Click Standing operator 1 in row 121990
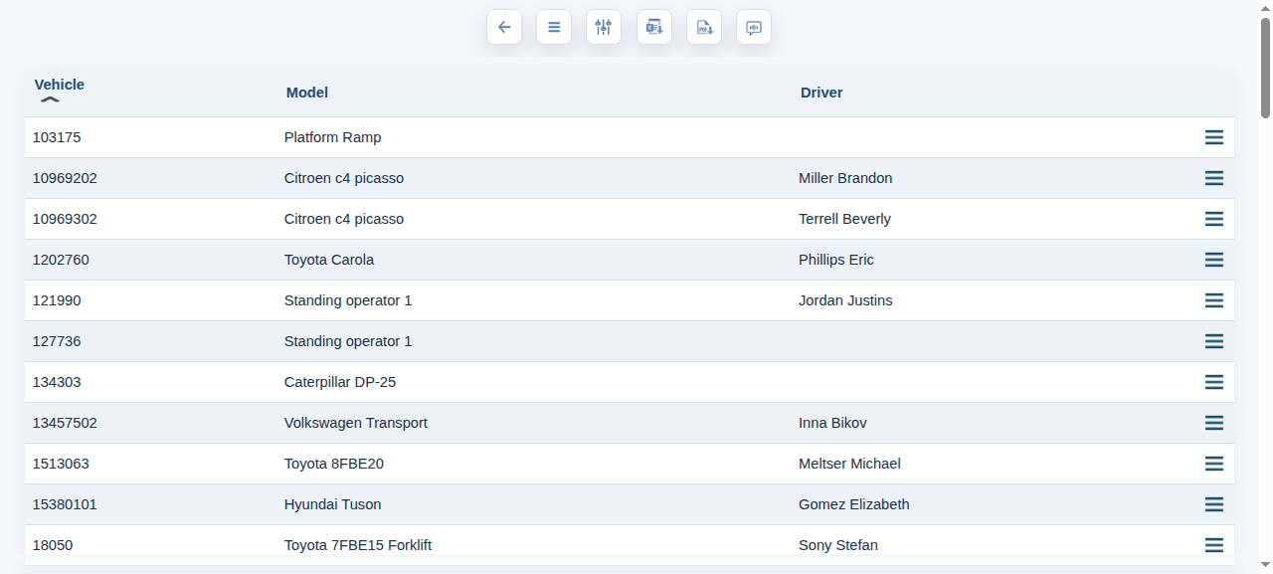 click(x=348, y=300)
